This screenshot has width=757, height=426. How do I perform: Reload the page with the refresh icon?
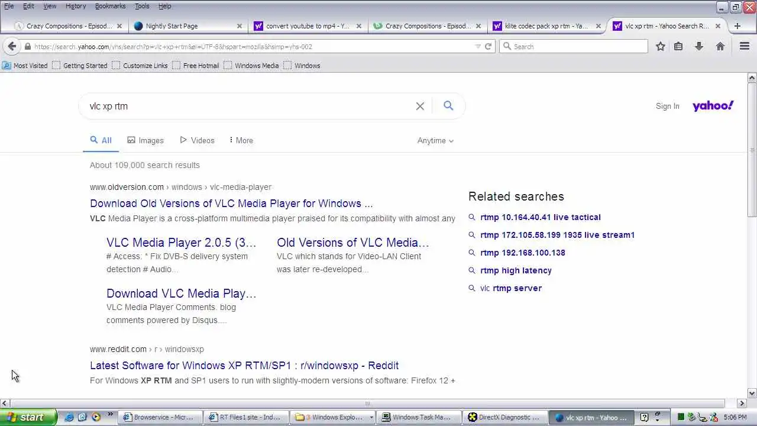pos(489,46)
